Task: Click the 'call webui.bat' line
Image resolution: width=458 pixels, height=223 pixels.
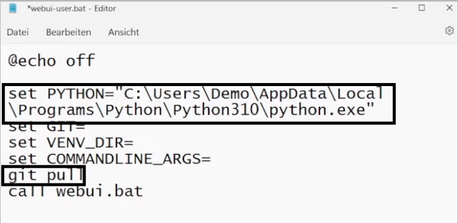Action: click(76, 192)
